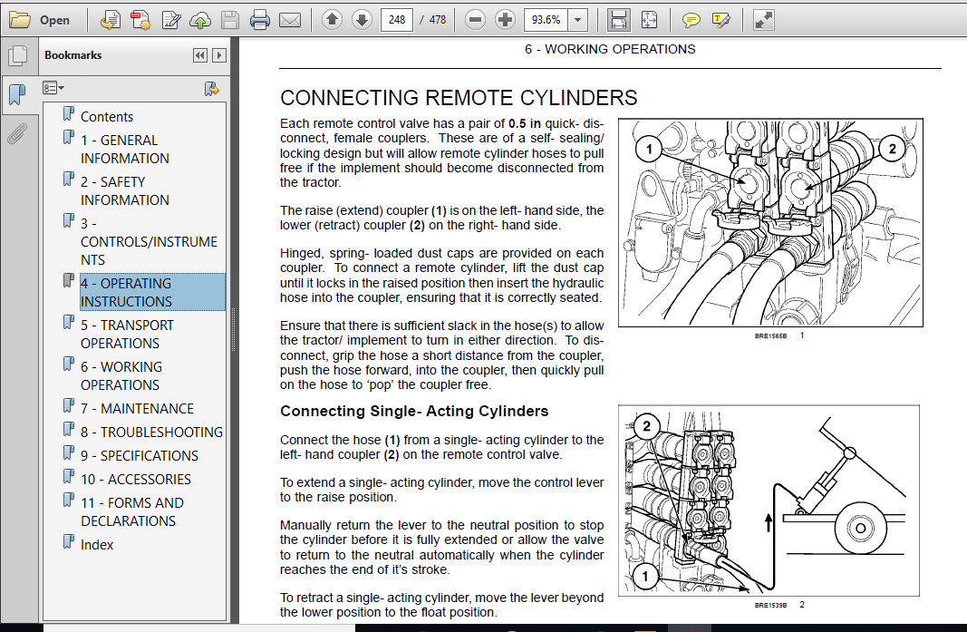Viewport: 967px width, 632px height.
Task: Click the Open label in toolbar
Action: click(x=54, y=20)
